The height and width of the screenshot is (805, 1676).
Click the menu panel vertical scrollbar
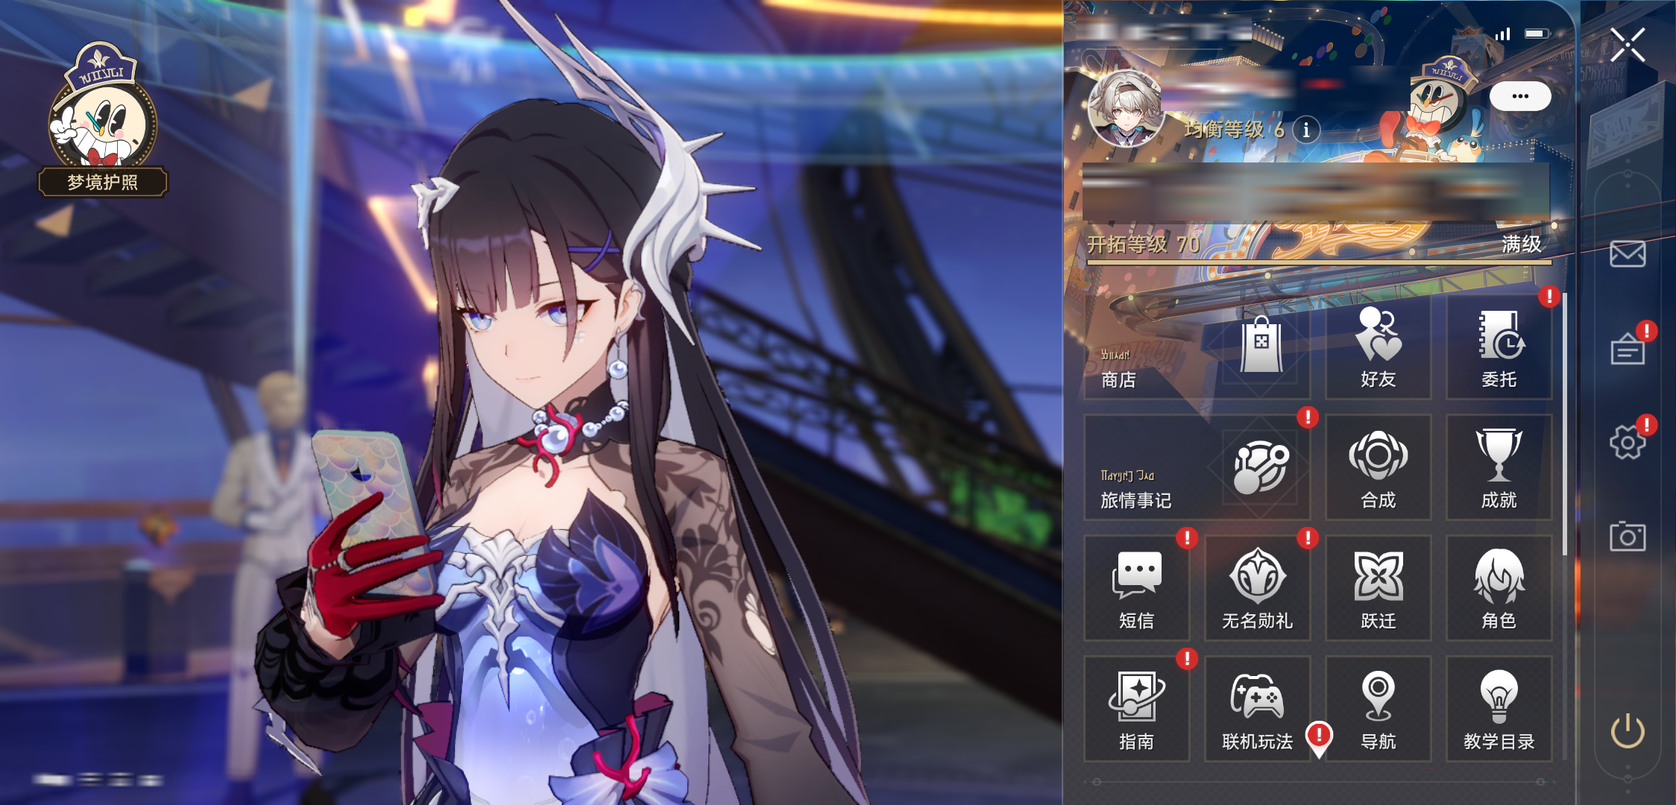coord(1564,425)
